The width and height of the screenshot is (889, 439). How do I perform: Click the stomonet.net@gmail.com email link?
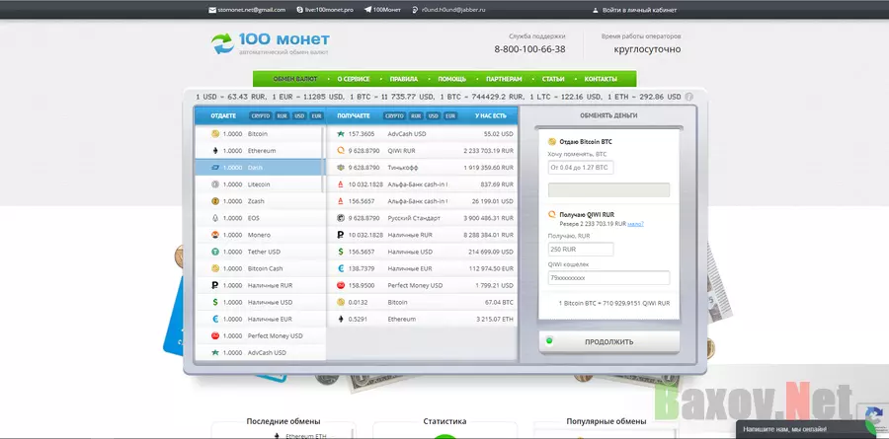point(252,10)
